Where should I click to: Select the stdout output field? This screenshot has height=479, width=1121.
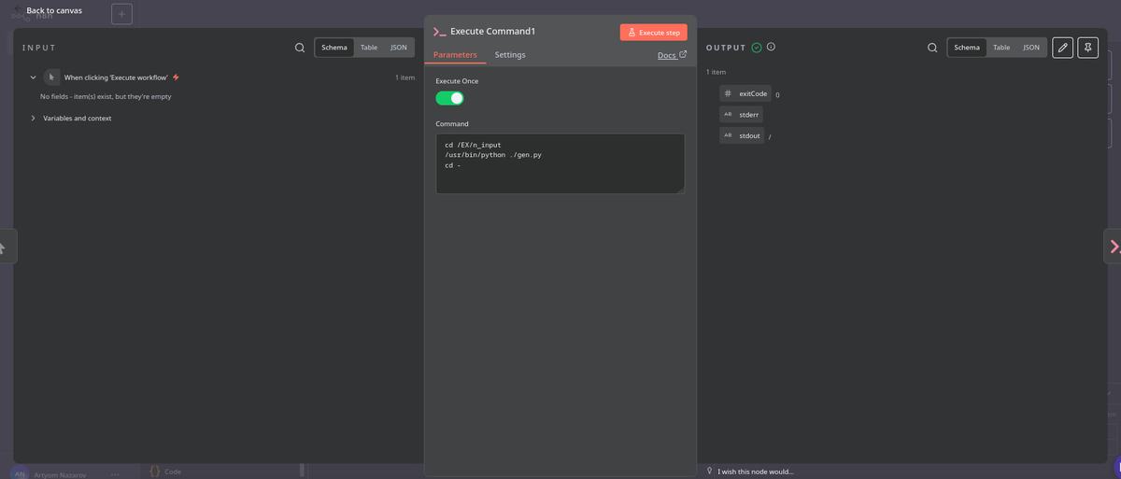(742, 135)
